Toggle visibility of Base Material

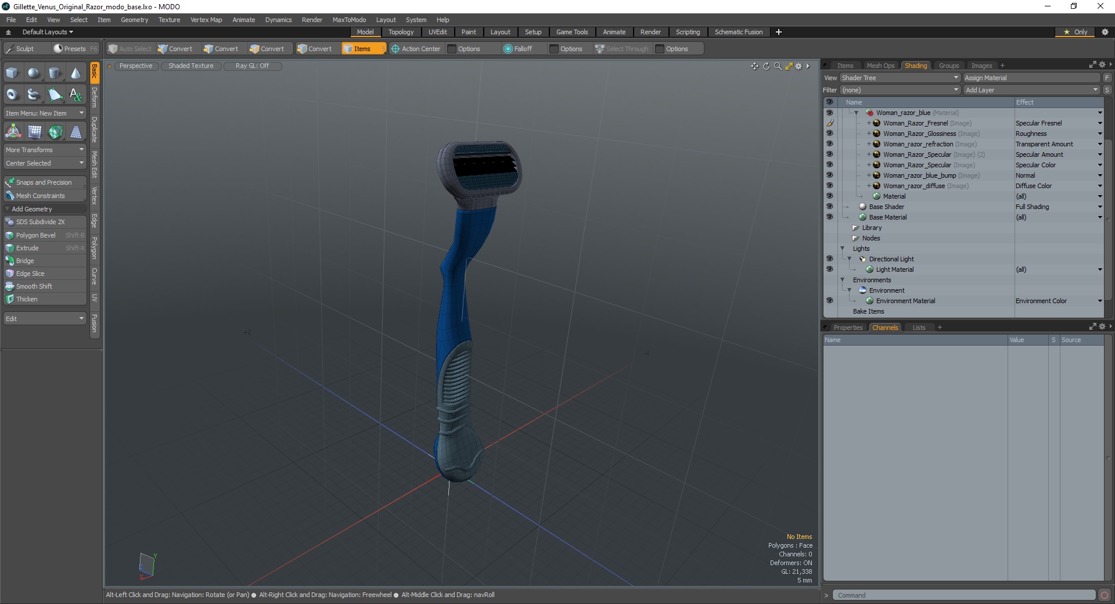829,217
